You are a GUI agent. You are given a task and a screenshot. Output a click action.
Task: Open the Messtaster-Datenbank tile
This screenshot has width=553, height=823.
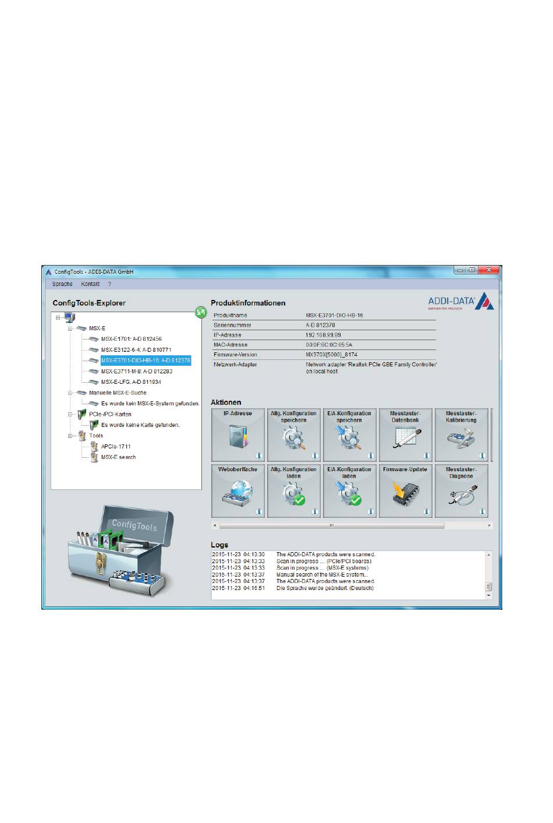click(x=405, y=435)
